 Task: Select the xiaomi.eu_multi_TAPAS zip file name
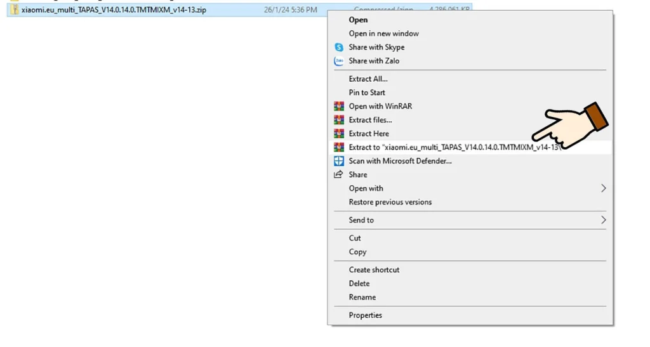click(114, 10)
